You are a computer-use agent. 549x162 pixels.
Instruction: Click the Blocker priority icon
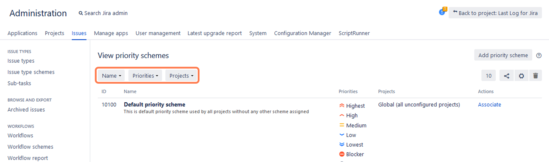342,154
